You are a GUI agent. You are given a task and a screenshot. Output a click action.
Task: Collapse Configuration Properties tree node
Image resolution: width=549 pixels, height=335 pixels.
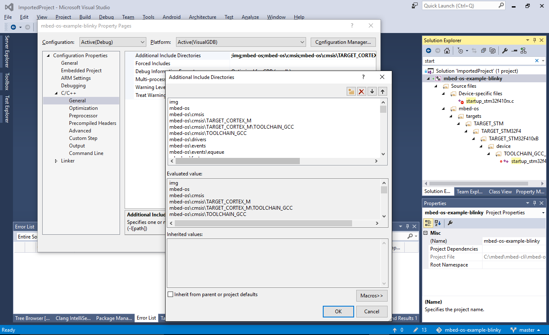pyautogui.click(x=48, y=56)
